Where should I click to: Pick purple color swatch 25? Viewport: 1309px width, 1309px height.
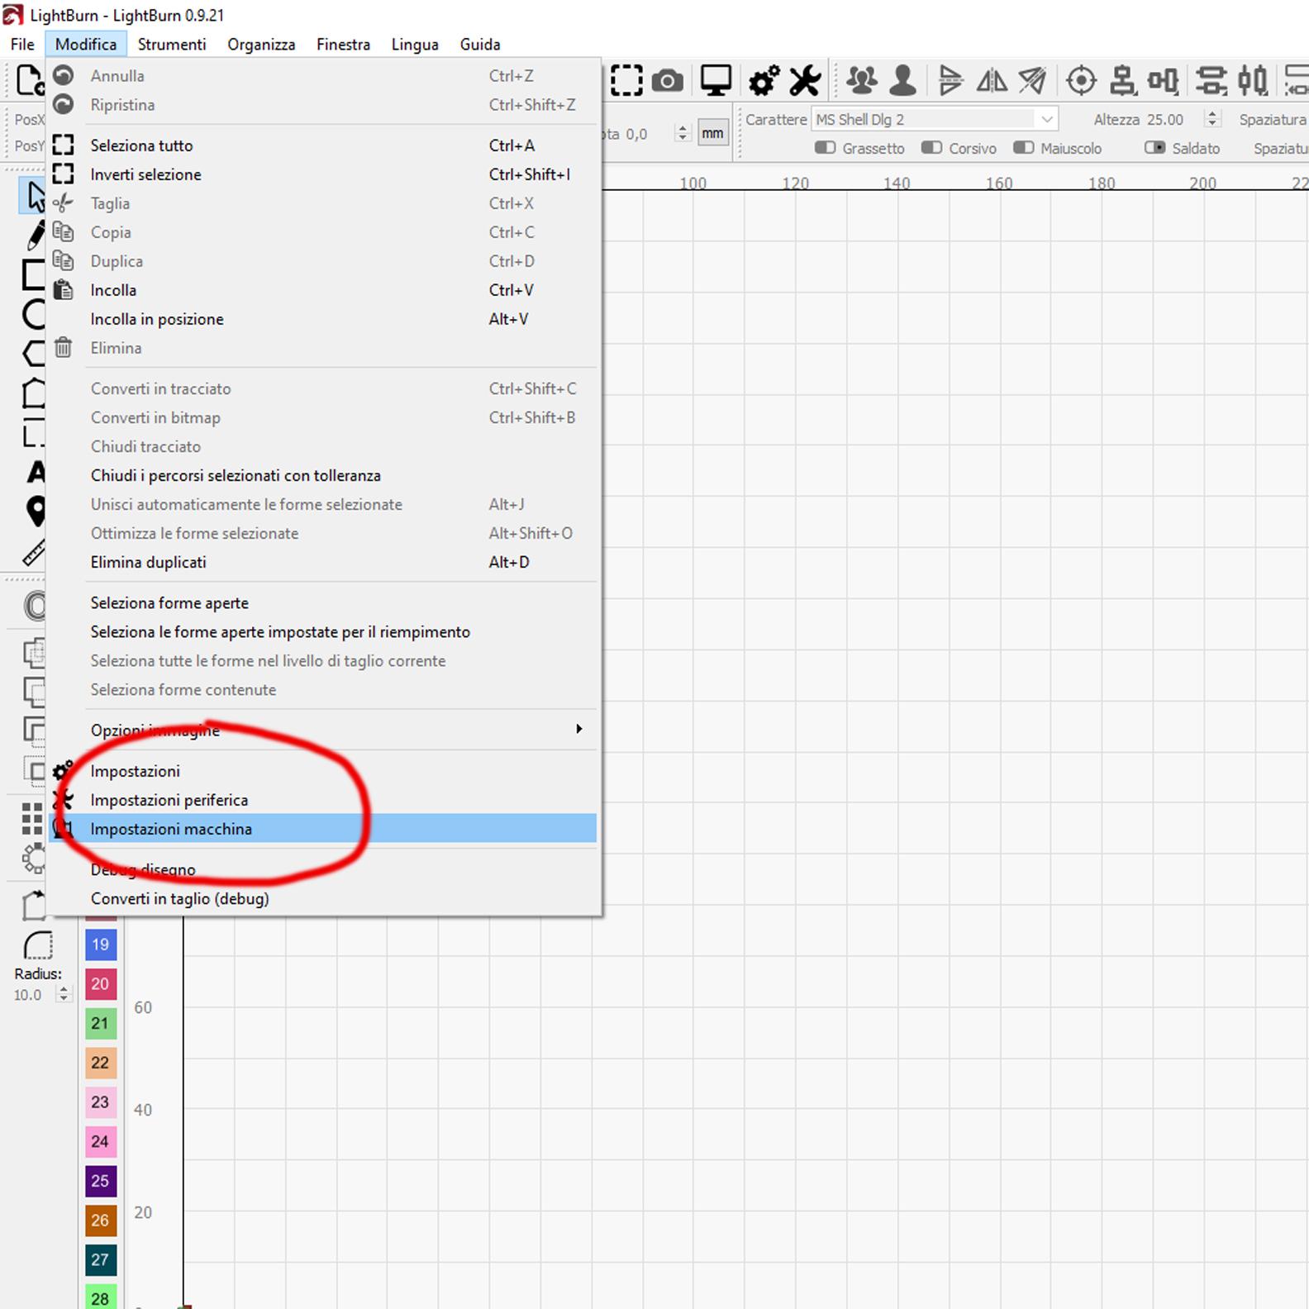click(100, 1181)
